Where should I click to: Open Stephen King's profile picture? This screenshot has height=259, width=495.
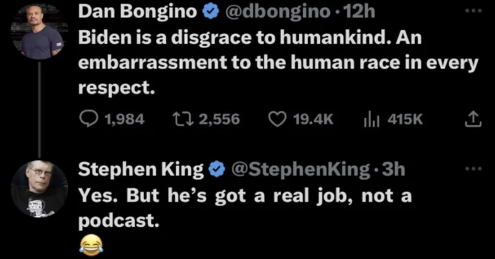(x=40, y=188)
